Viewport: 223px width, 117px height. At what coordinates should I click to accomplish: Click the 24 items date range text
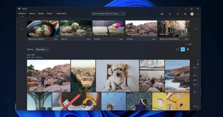tap(34, 57)
